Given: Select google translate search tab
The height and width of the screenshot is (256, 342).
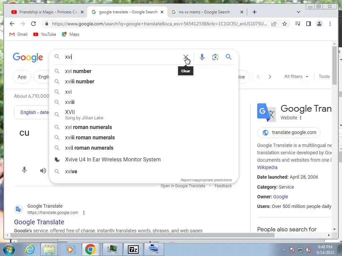Looking at the screenshot, I should tap(128, 12).
